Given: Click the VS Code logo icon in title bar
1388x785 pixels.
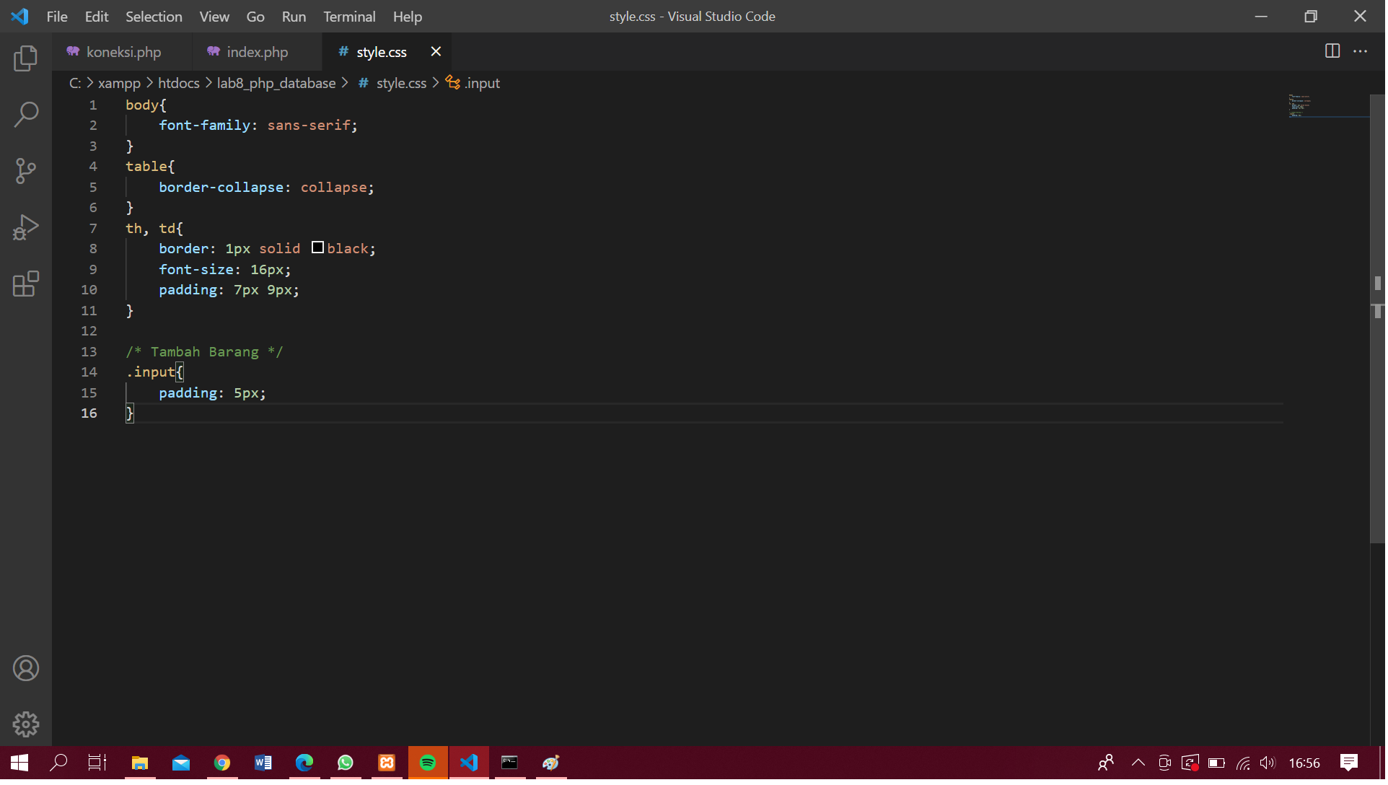Looking at the screenshot, I should pos(20,17).
